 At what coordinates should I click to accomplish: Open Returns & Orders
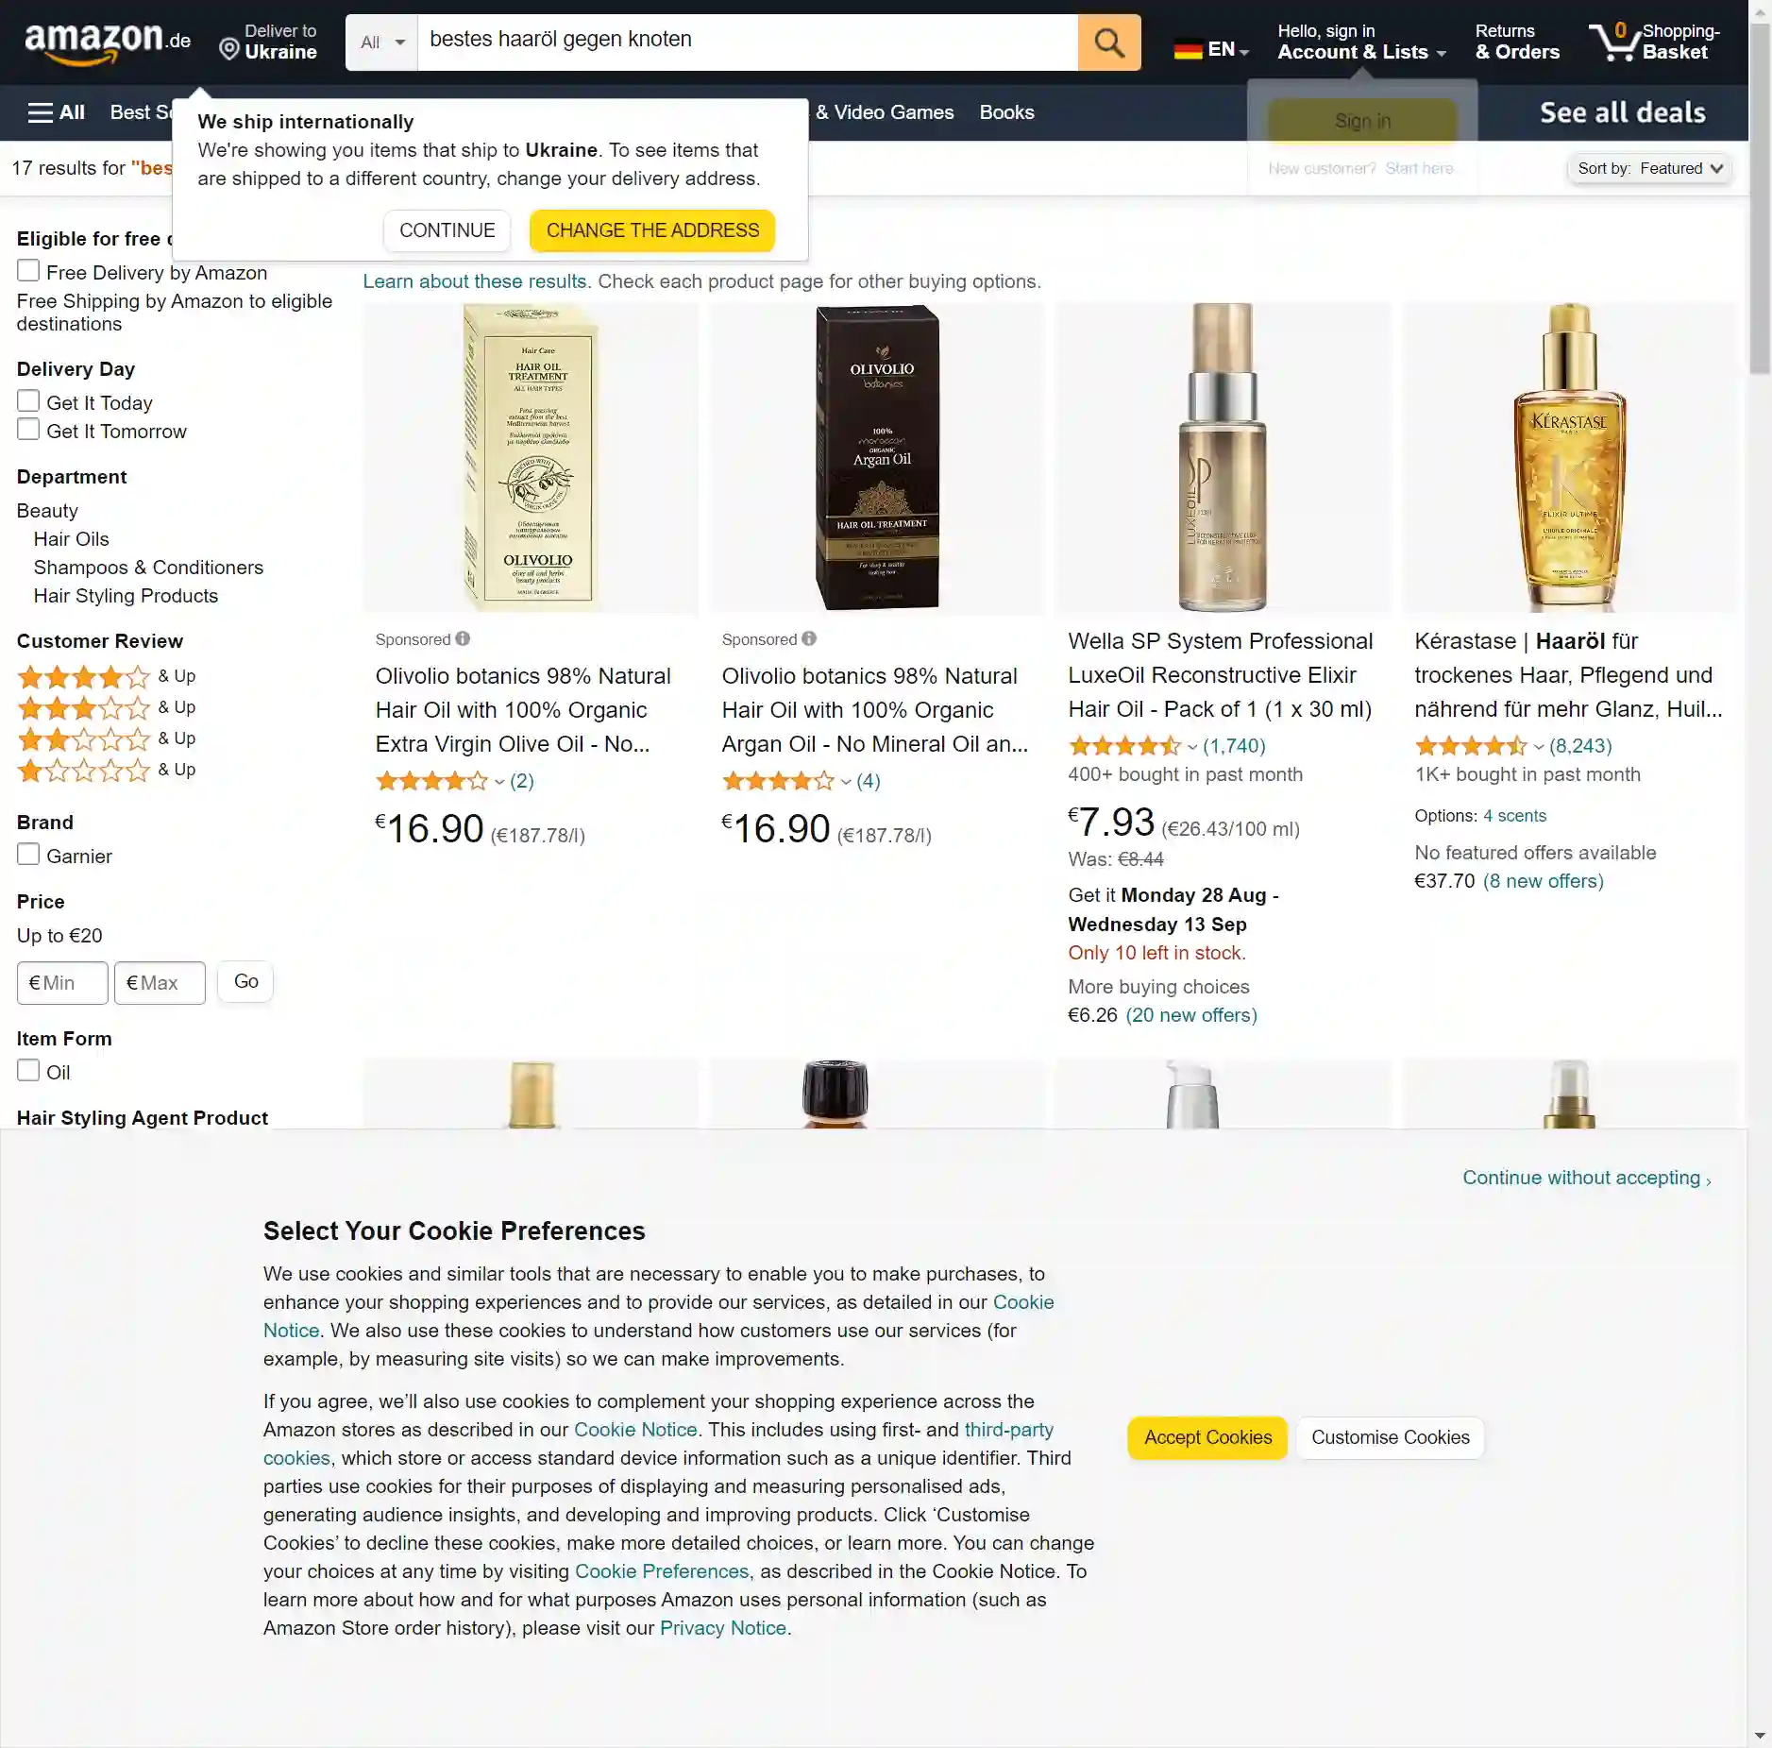point(1517,42)
